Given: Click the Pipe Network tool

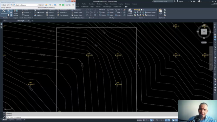Looking at the screenshot, I should tap(63, 15).
